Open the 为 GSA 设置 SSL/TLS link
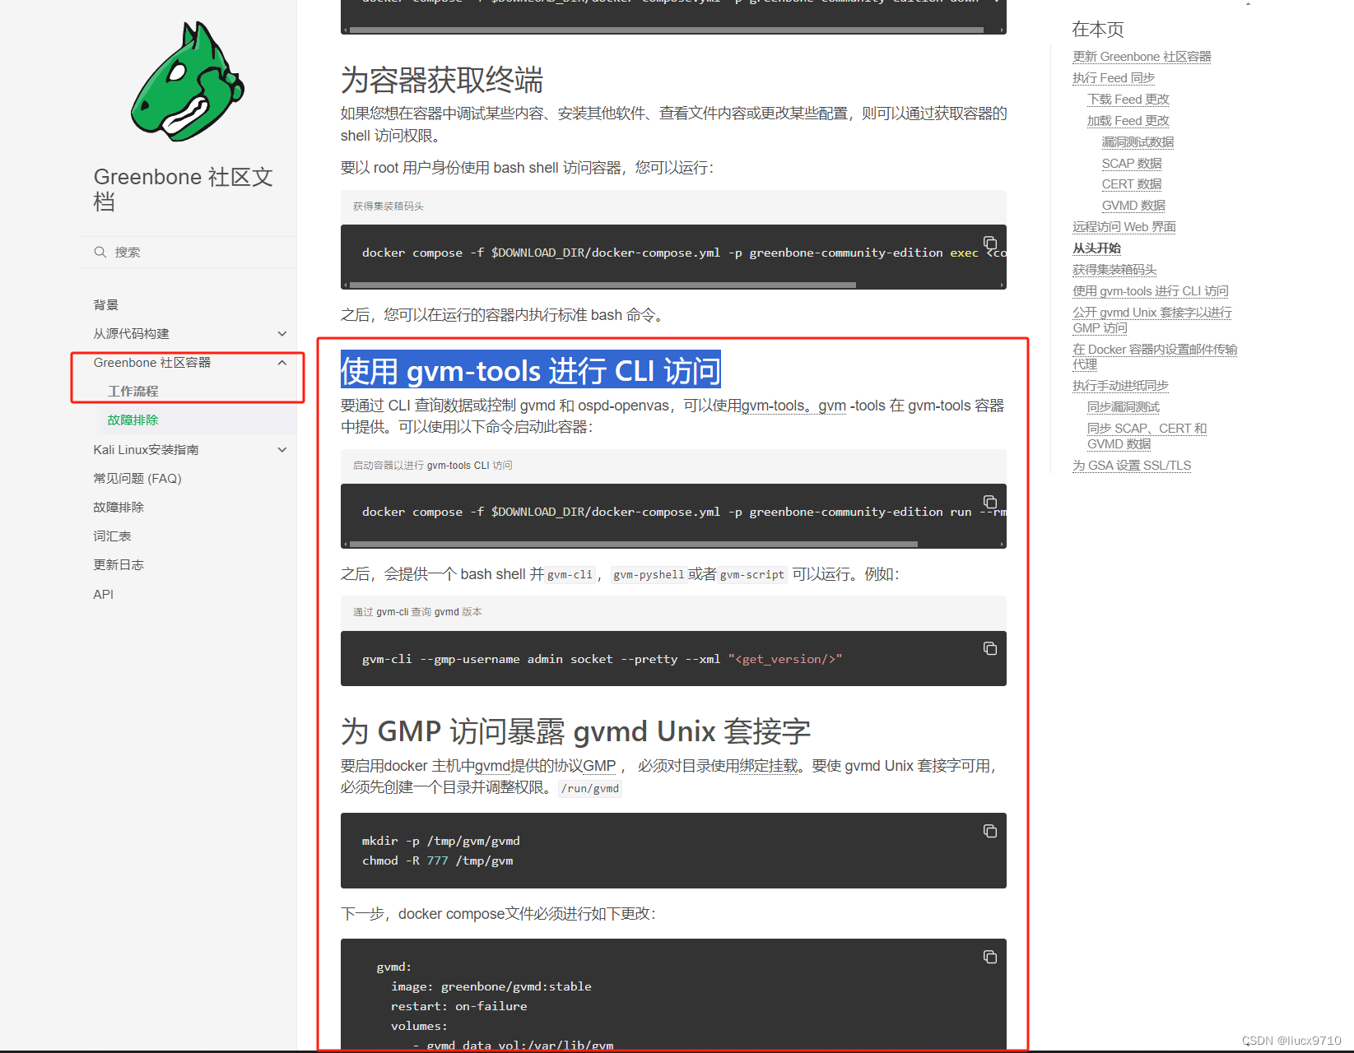Viewport: 1354px width, 1053px height. point(1131,465)
